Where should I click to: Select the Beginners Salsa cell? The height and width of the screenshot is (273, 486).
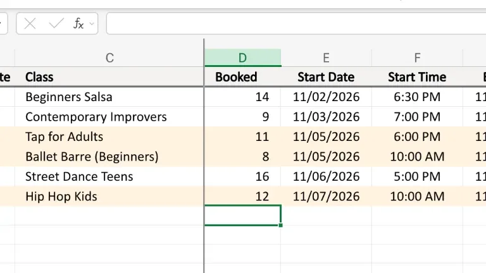tap(109, 97)
